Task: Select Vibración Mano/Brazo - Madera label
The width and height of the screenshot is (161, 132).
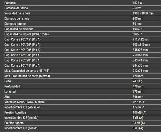Action: 24,102
